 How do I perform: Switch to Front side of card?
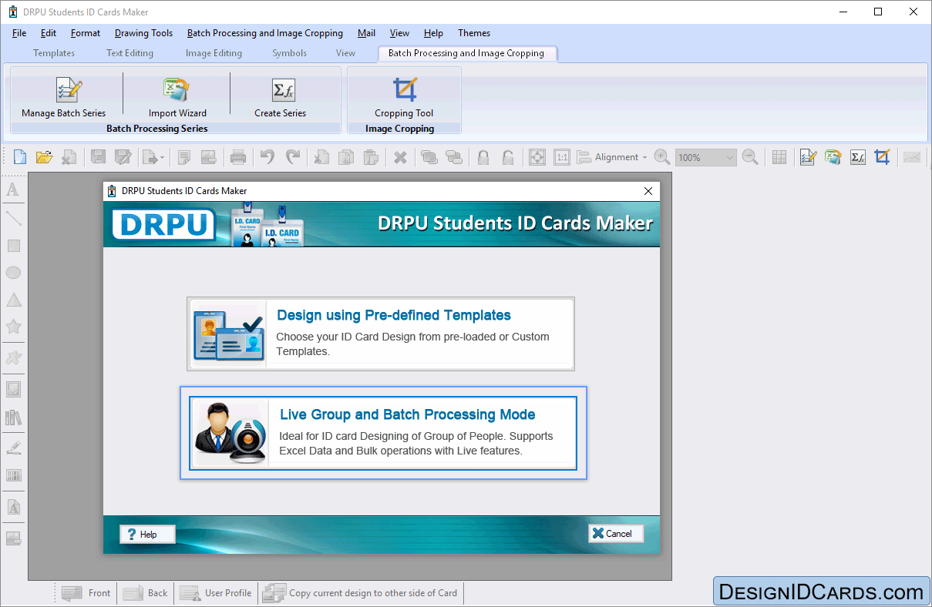(87, 593)
